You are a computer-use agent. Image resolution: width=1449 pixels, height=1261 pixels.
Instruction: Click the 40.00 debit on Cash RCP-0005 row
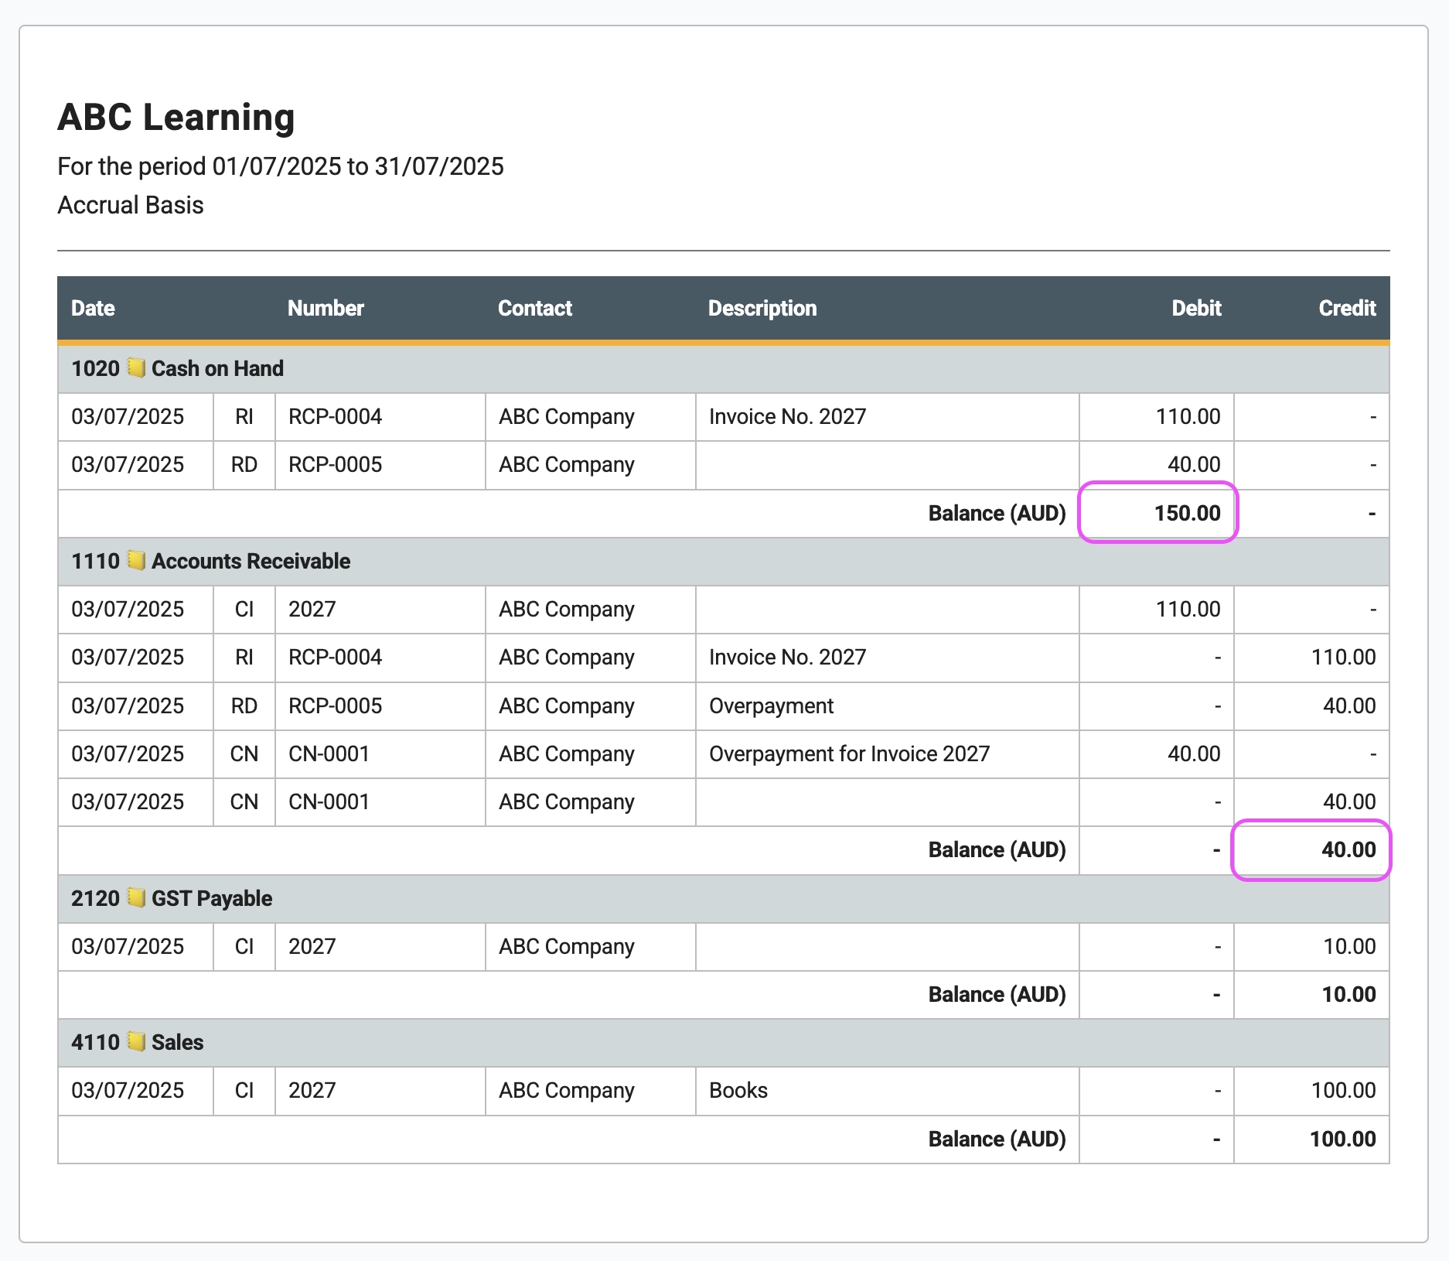[x=1194, y=465]
